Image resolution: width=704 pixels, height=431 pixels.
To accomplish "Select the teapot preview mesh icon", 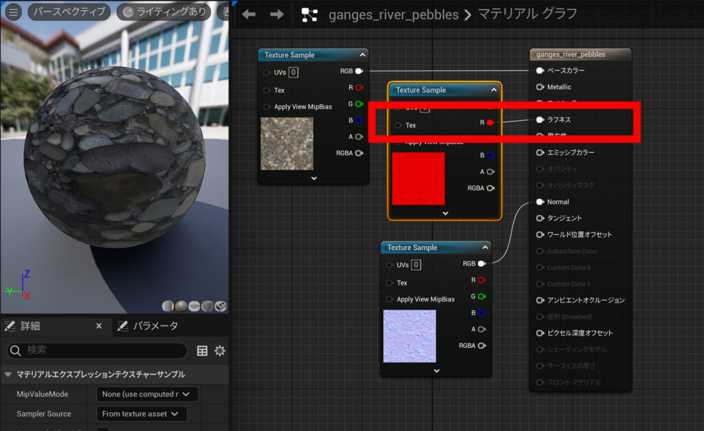I will [x=220, y=306].
